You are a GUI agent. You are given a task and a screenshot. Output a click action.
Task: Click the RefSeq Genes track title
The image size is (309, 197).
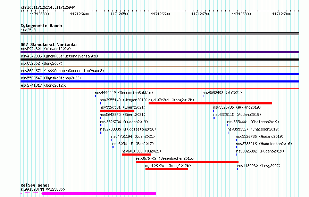pyautogui.click(x=35, y=185)
